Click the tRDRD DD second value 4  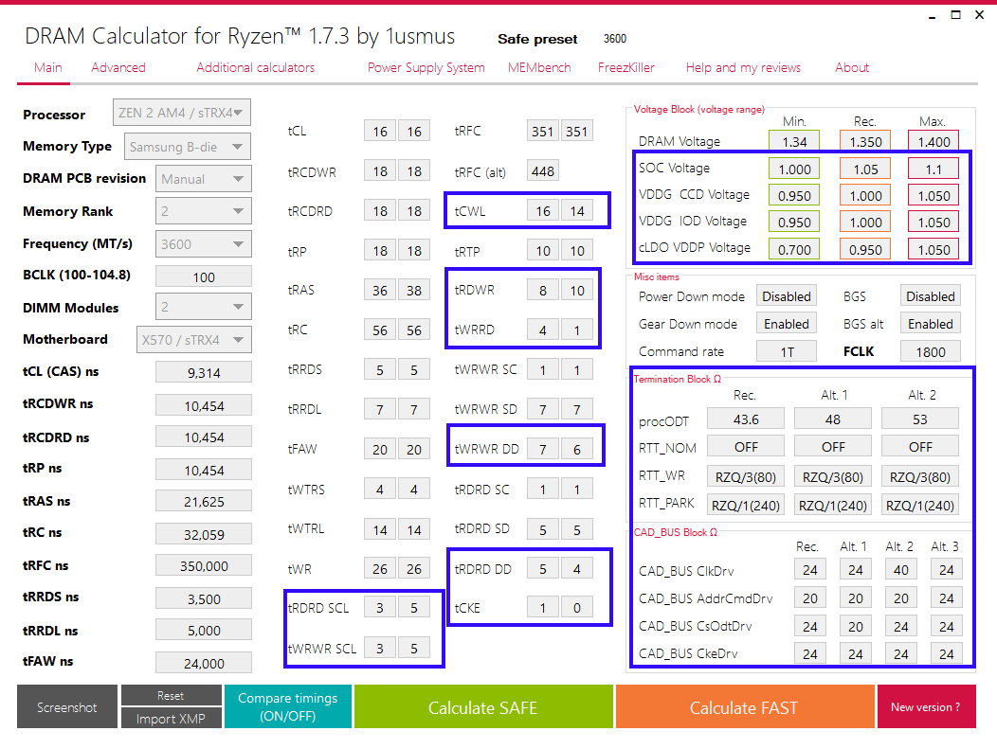[x=577, y=568]
